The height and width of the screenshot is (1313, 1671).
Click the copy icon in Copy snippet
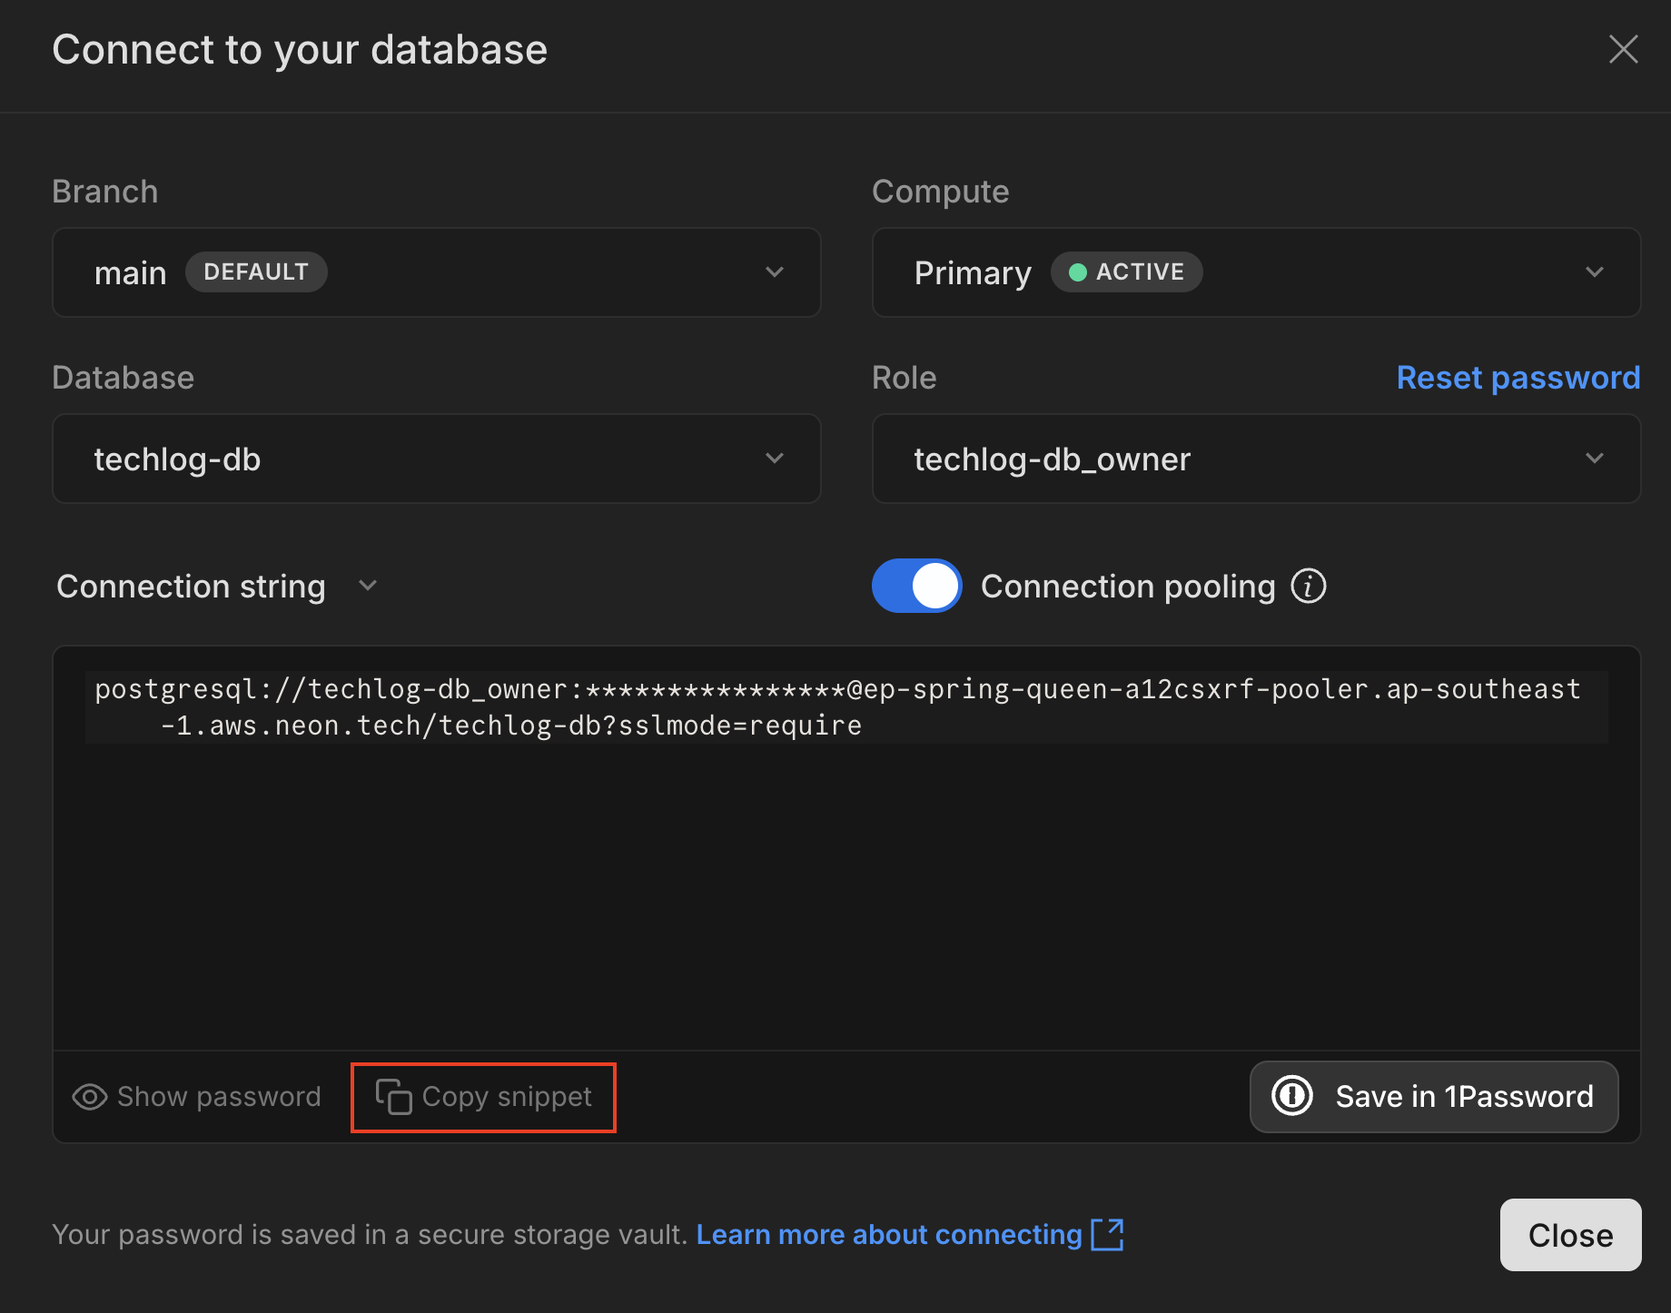[x=393, y=1097]
